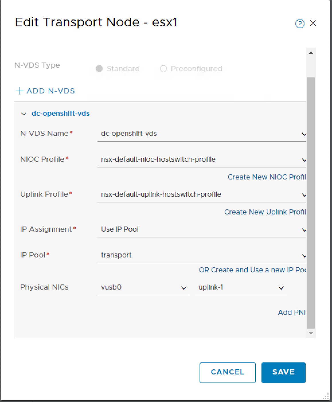Click the chevron on the uplink-1 selector
This screenshot has height=402, width=332.
[281, 288]
